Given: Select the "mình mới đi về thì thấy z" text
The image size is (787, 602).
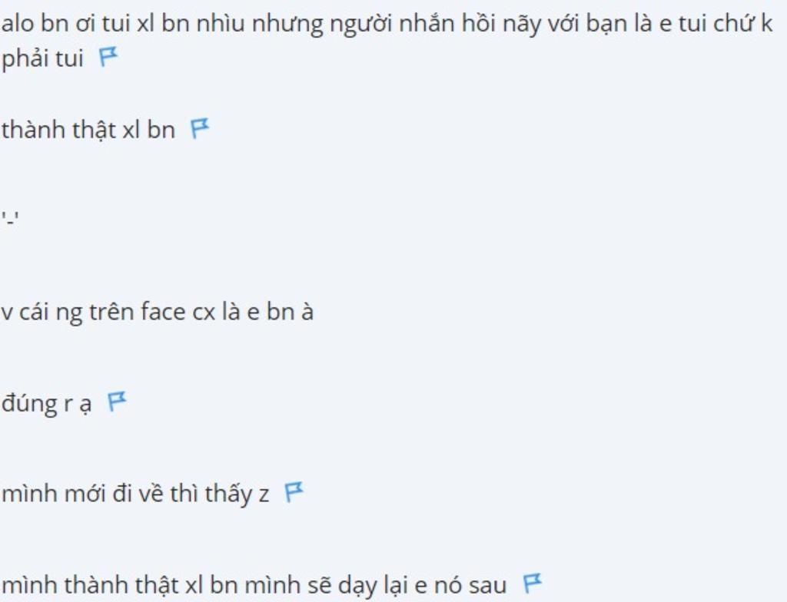Looking at the screenshot, I should (135, 495).
